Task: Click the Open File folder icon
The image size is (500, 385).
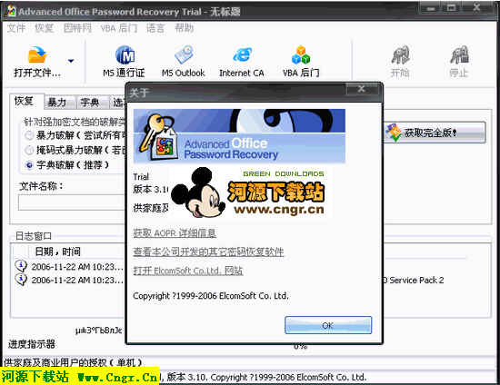Action: pos(37,54)
